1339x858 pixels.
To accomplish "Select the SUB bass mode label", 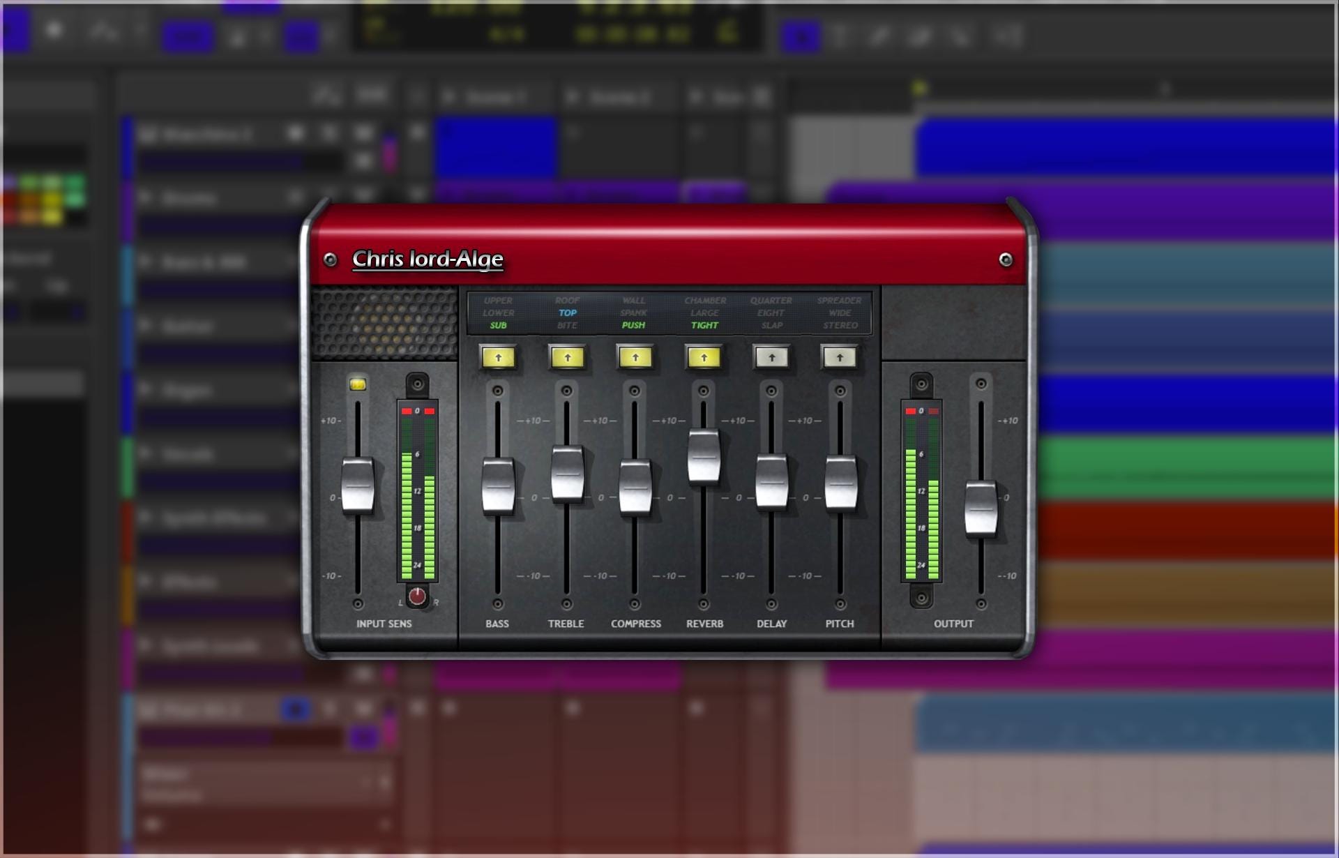I will [x=498, y=325].
